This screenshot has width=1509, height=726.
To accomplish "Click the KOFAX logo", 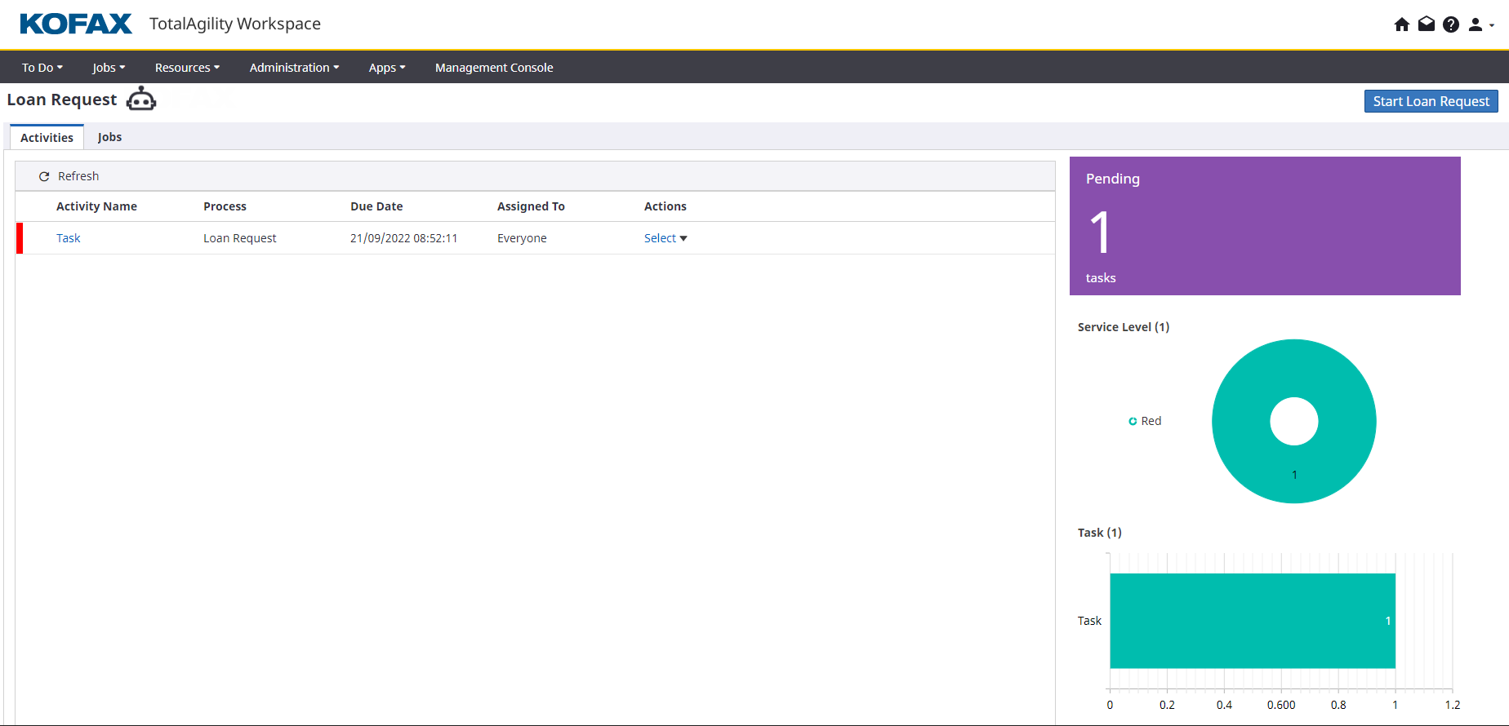I will pos(76,24).
